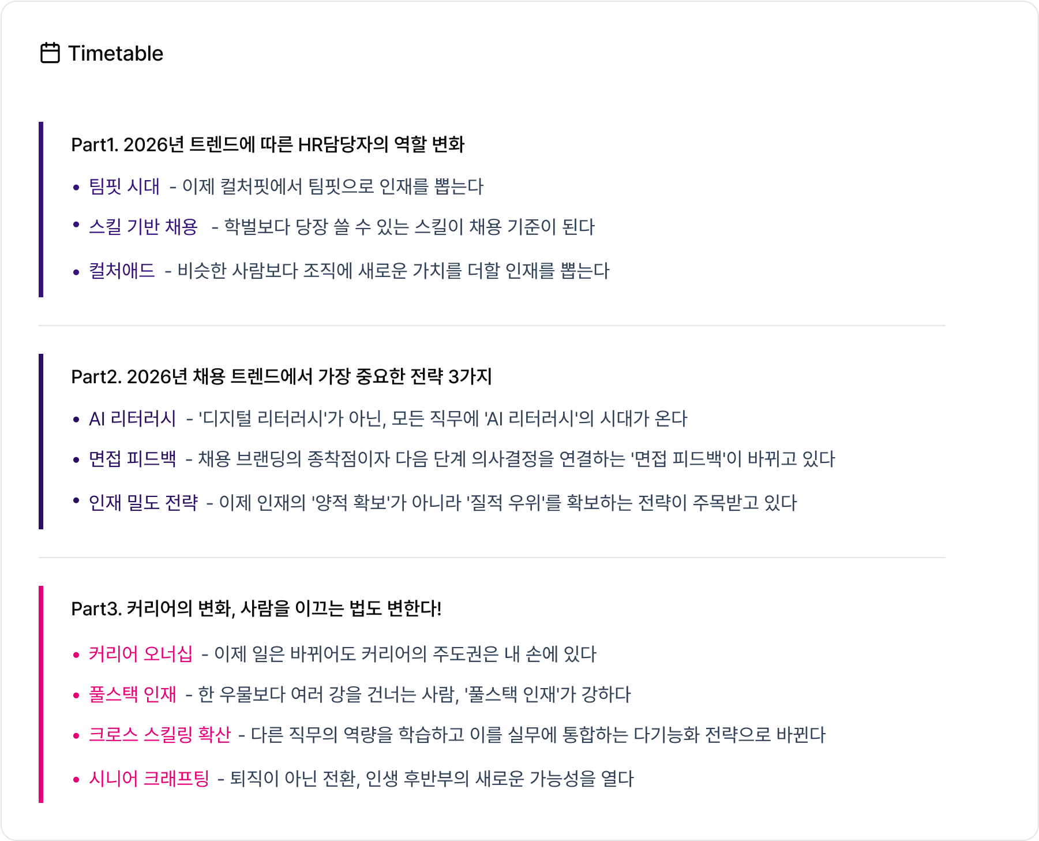The height and width of the screenshot is (841, 1039).
Task: Click the 스킬 기반 채용 link
Action: [x=143, y=227]
